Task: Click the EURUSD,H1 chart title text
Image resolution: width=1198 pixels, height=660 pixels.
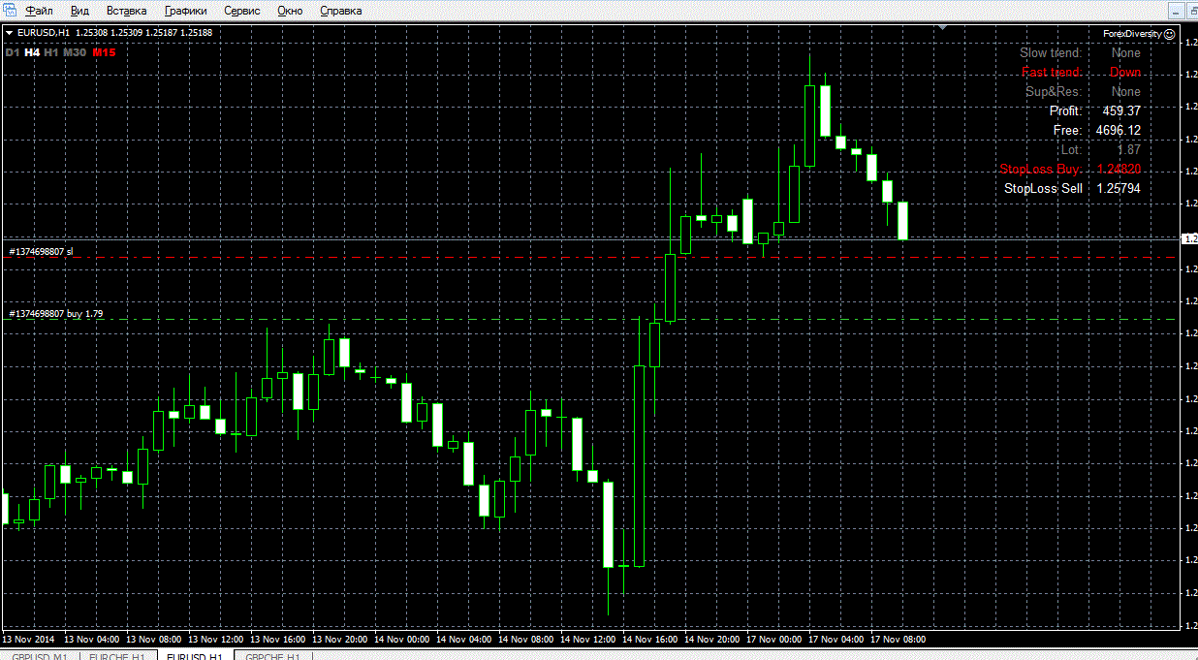Action: tap(44, 33)
